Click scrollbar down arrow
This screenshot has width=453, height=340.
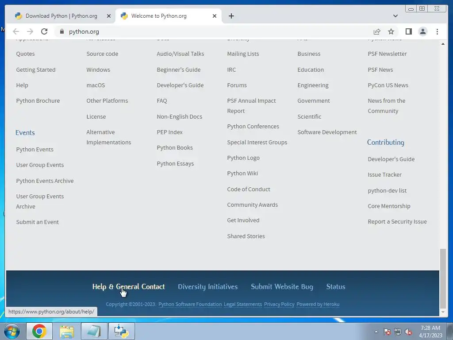click(x=442, y=312)
